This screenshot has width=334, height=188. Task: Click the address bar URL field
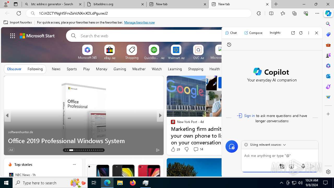coord(138,13)
